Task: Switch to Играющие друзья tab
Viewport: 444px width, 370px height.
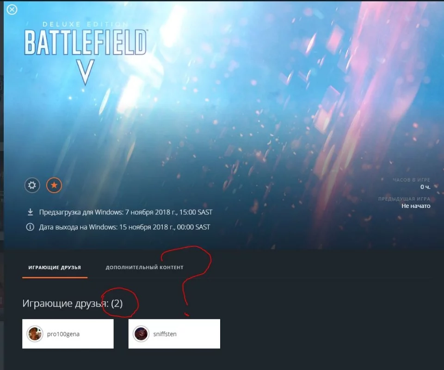Action: 55,267
